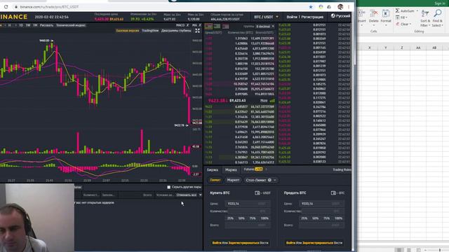The height and width of the screenshot is (252, 449).
Task: Switch to the TradingView chart
Action: [150, 31]
